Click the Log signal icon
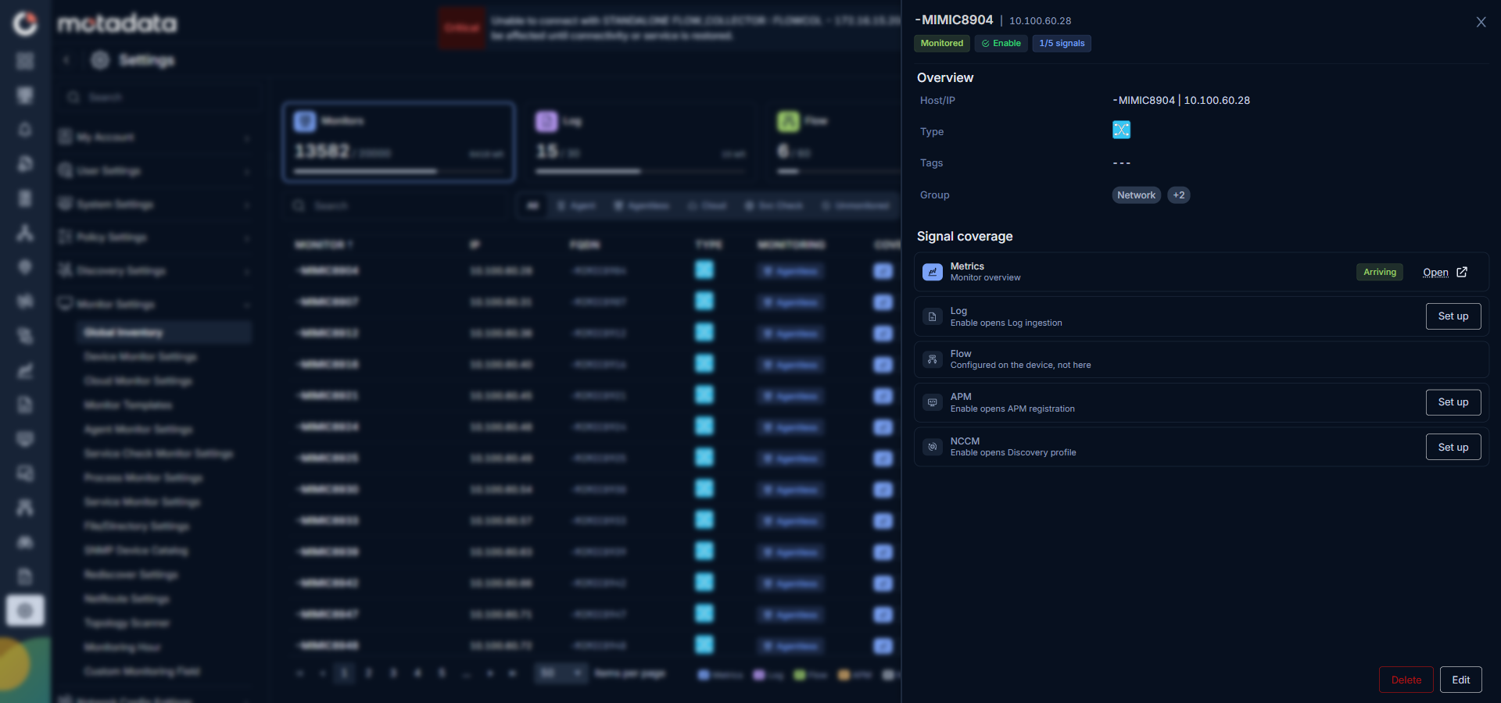1501x703 pixels. point(932,316)
